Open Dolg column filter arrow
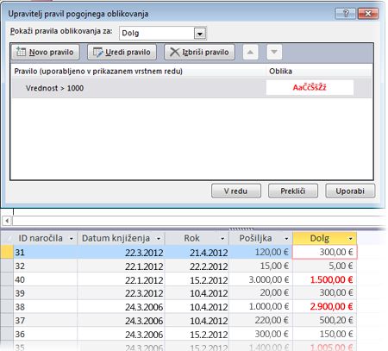This screenshot has width=388, height=351. [351, 239]
